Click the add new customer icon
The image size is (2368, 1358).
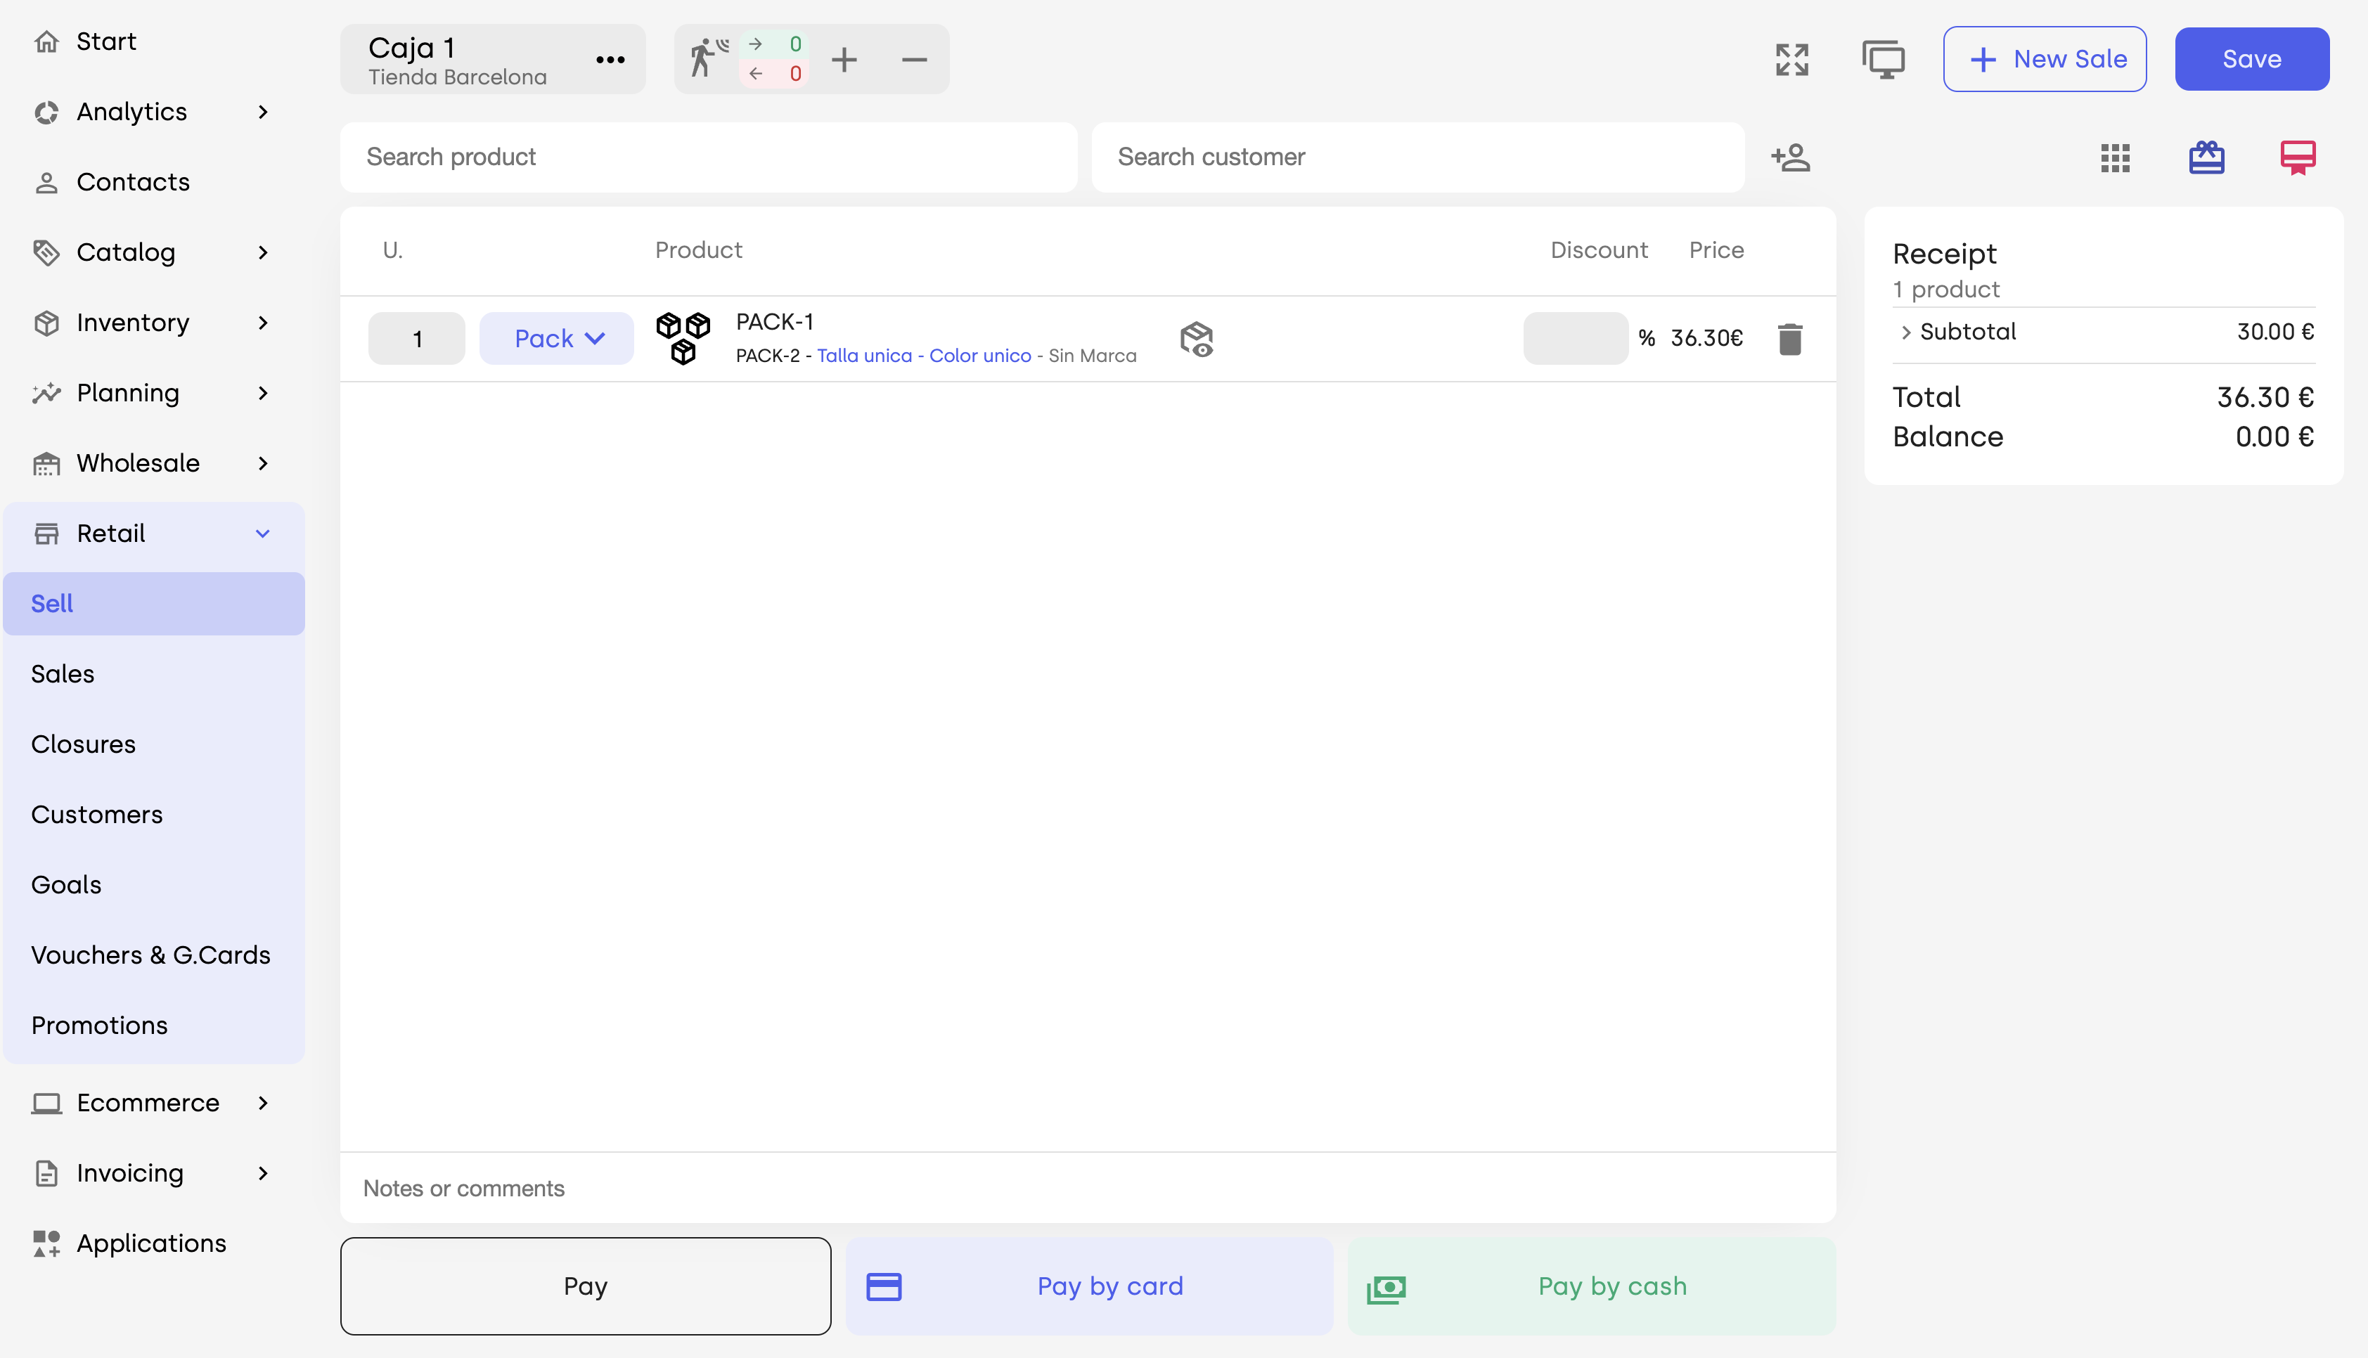coord(1791,157)
